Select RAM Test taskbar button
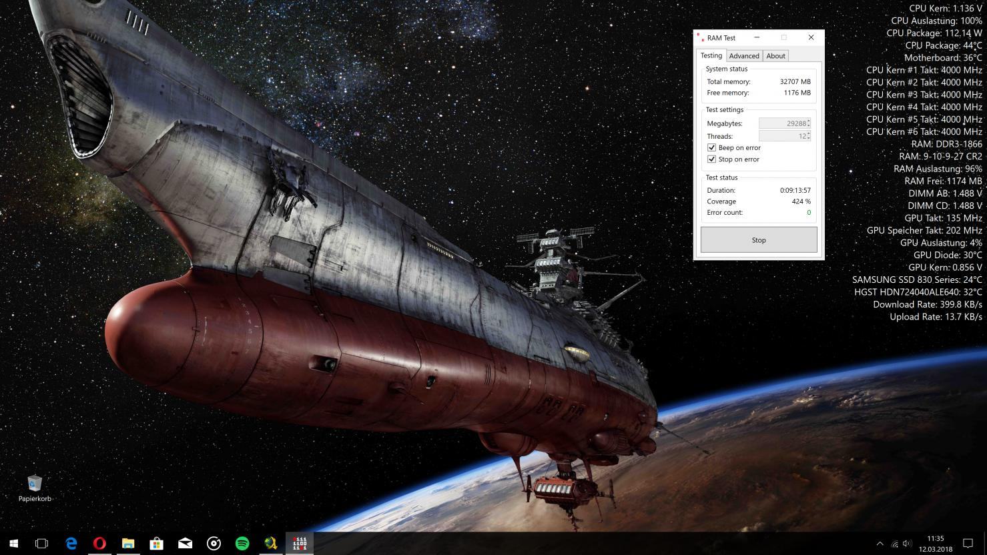 coord(300,543)
